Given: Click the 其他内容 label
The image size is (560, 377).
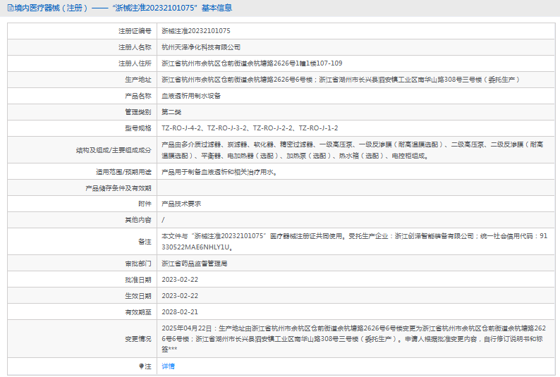Looking at the screenshot, I should pos(138,220).
